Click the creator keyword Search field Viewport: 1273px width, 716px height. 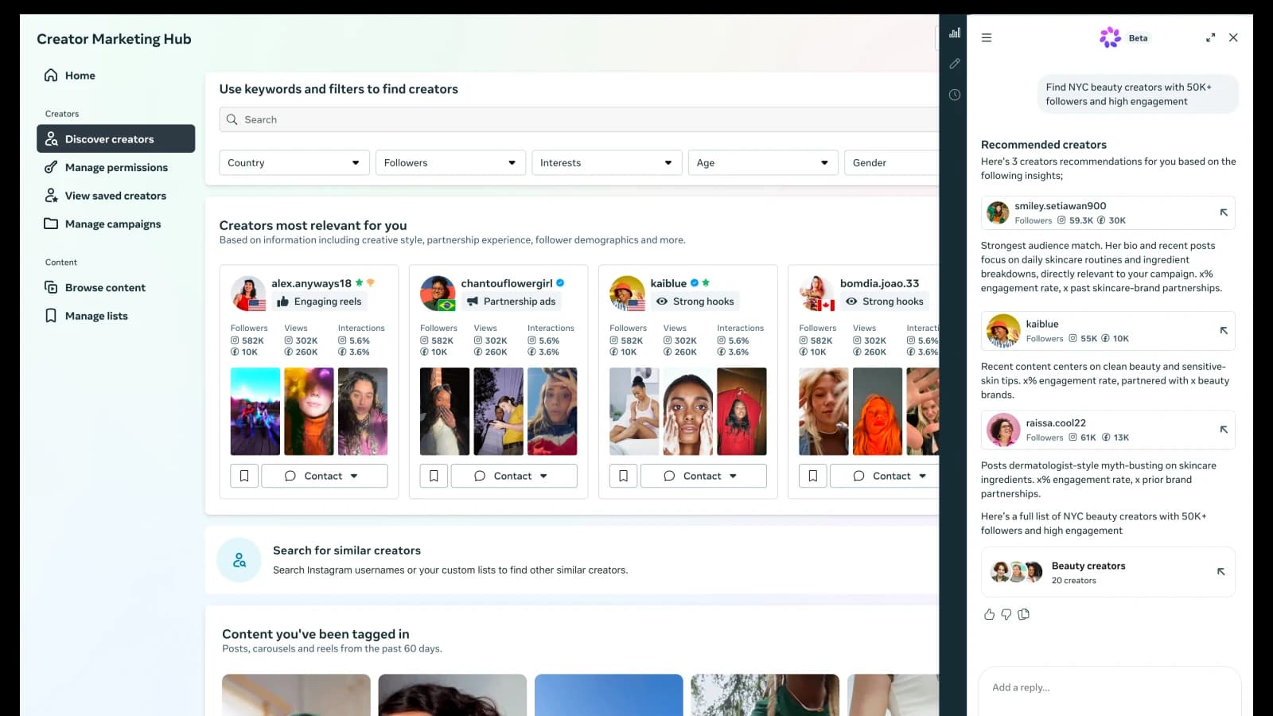coord(579,119)
